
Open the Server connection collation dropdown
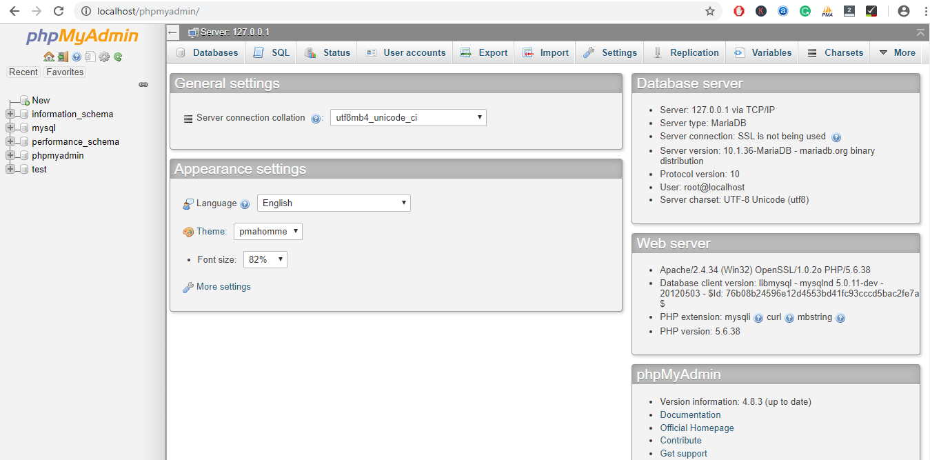click(x=408, y=118)
